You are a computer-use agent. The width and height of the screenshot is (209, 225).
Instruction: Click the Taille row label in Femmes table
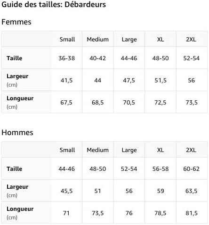tap(15, 58)
